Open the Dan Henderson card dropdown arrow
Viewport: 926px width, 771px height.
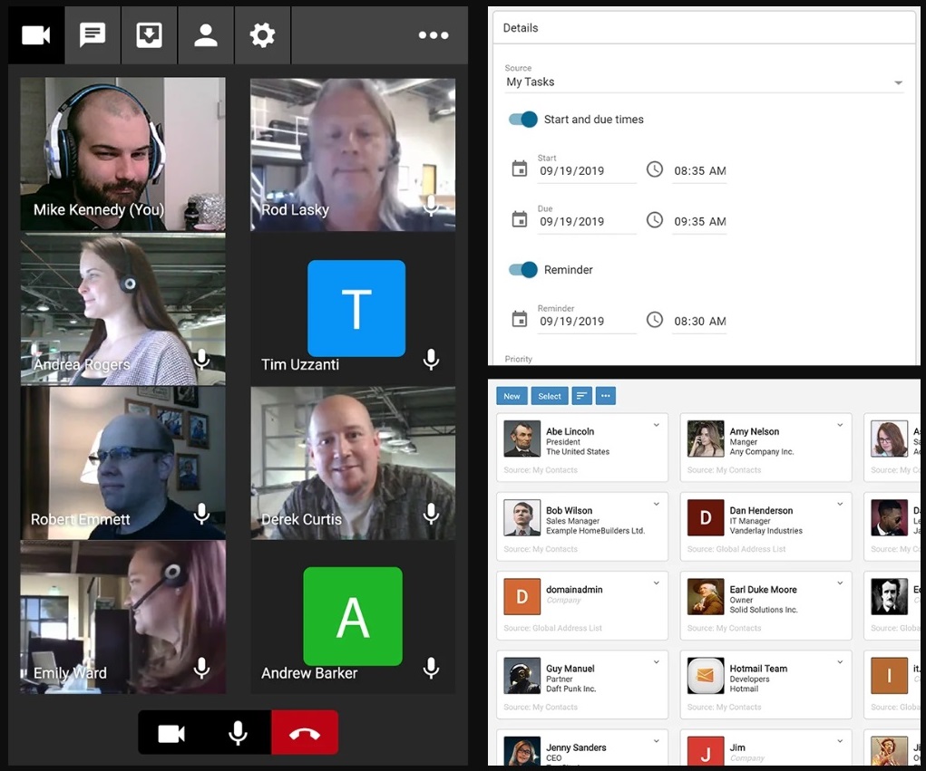click(x=841, y=505)
